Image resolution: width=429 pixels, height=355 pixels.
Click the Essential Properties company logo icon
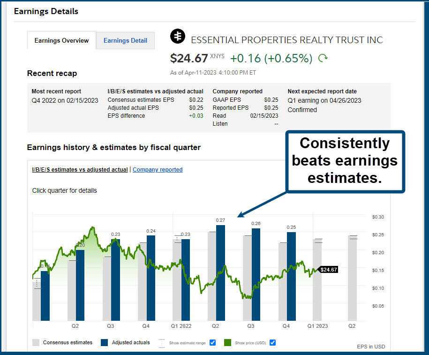(178, 37)
